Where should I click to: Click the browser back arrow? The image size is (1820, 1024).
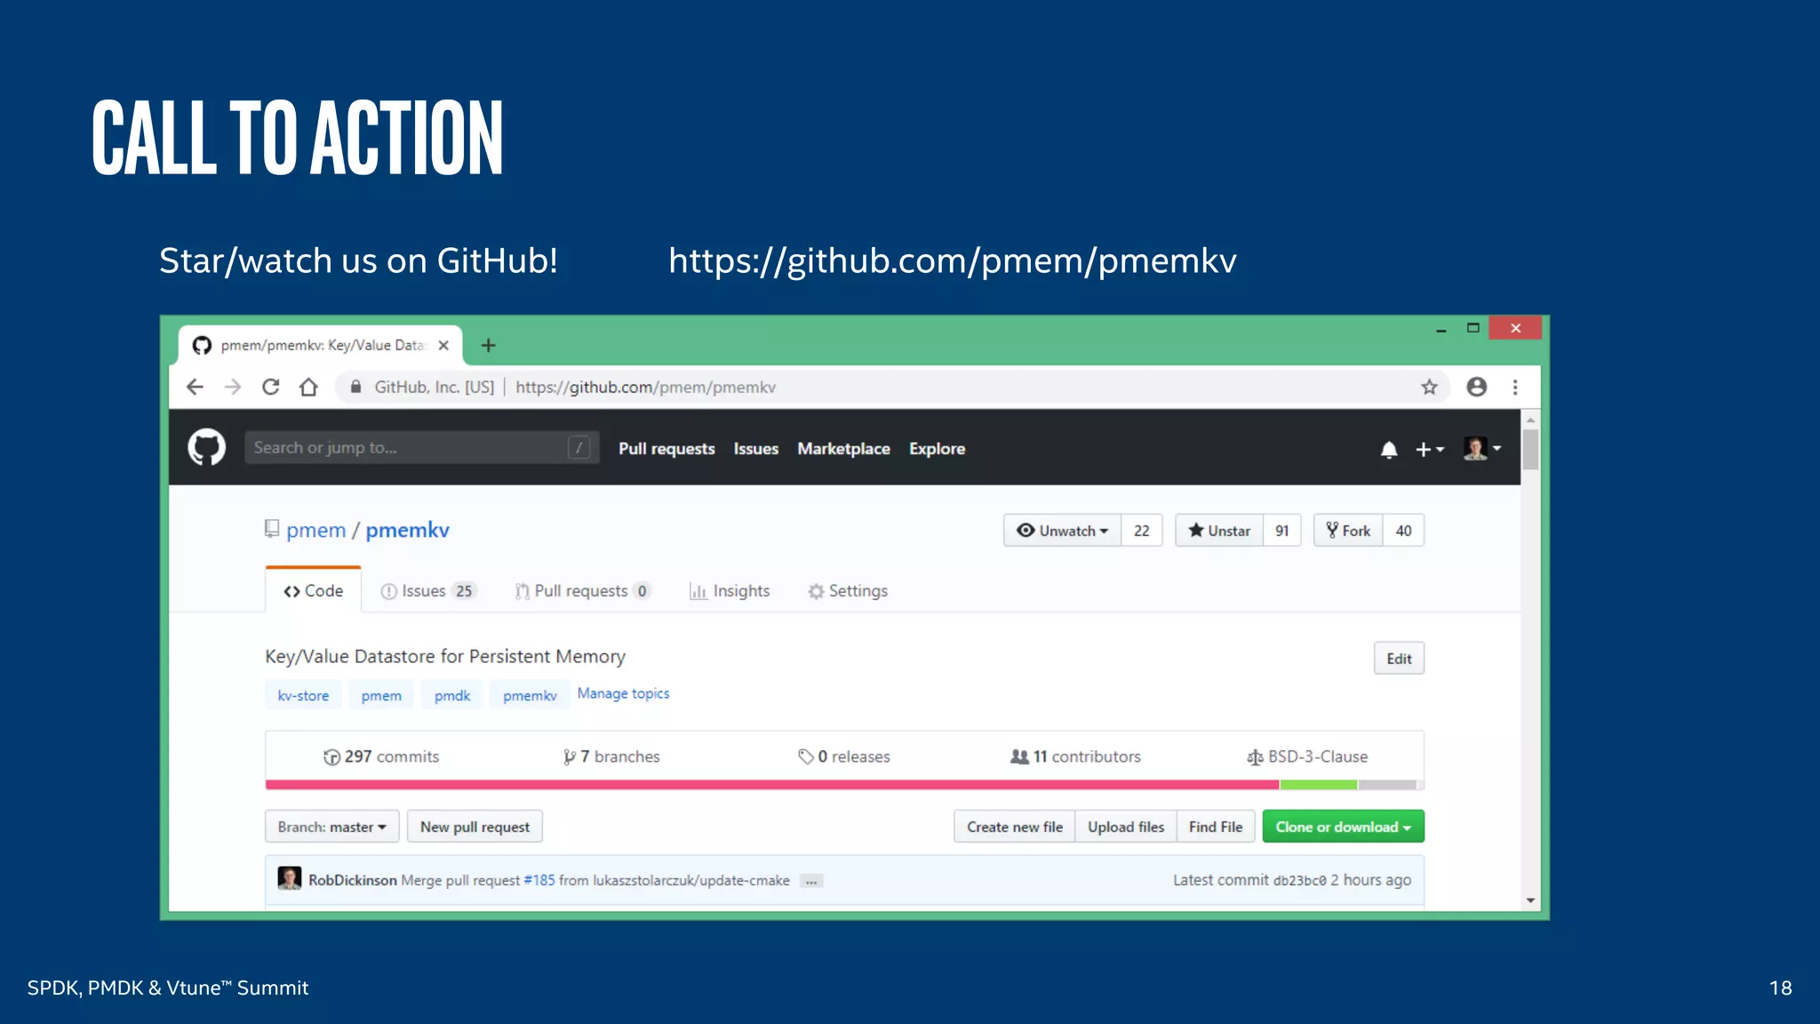pos(196,387)
